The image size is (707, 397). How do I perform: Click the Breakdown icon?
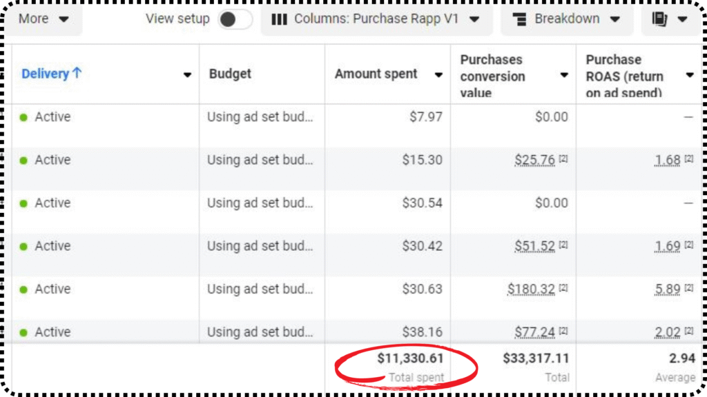(x=520, y=19)
